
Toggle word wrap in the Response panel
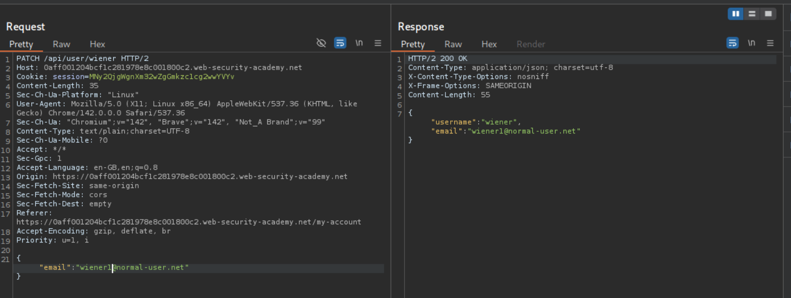pos(732,43)
